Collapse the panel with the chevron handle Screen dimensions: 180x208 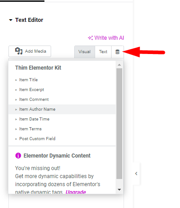point(136,174)
